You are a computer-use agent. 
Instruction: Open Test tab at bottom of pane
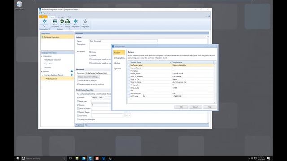86,125
